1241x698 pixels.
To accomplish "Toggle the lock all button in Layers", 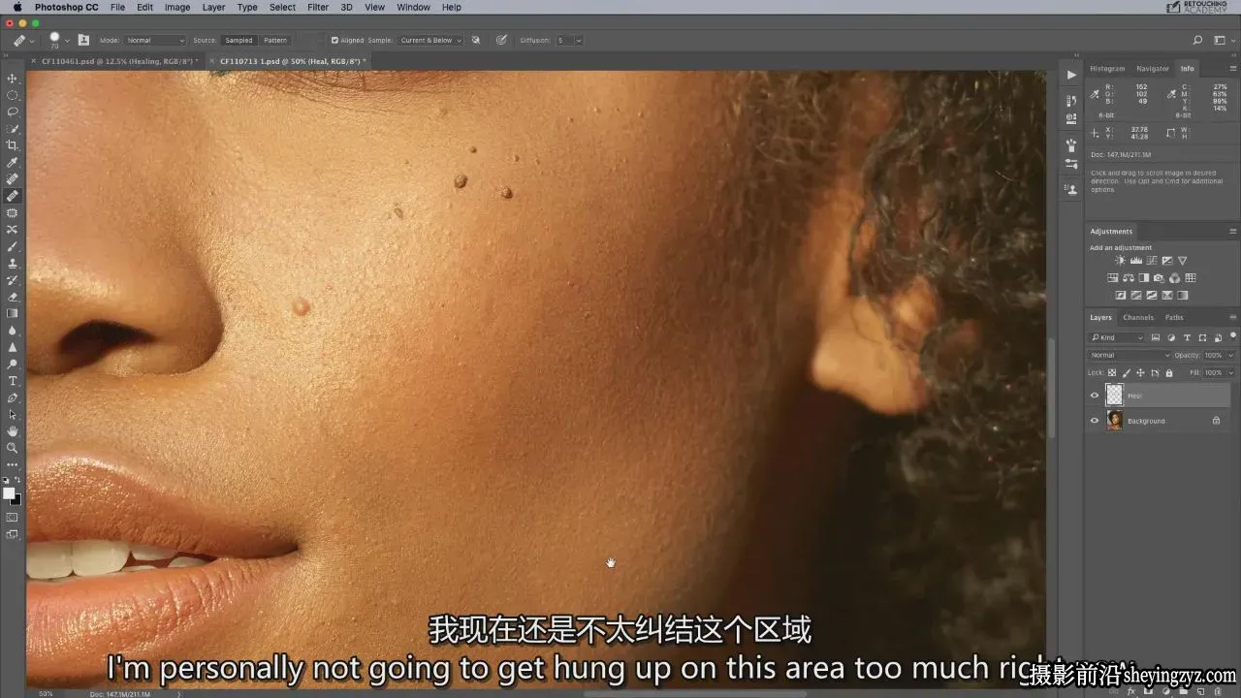I will pyautogui.click(x=1169, y=372).
